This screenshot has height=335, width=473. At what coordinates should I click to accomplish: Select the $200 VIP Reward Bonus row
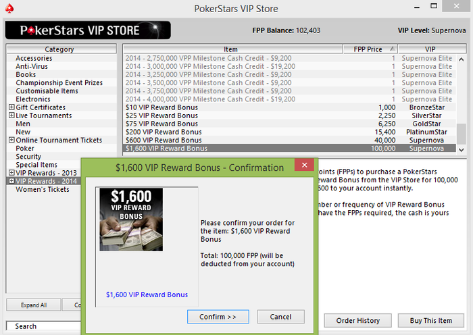click(x=290, y=132)
